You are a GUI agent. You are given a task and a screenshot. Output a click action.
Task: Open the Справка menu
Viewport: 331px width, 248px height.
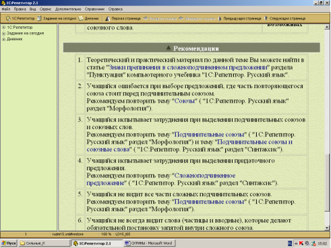115,9
